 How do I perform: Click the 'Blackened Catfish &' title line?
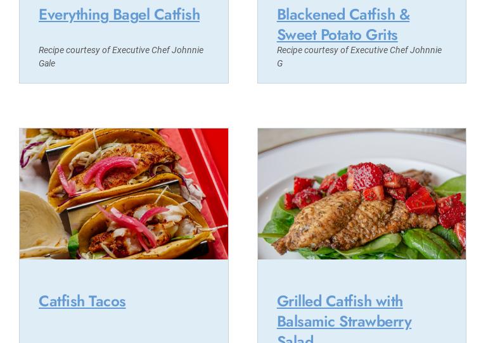click(344, 15)
